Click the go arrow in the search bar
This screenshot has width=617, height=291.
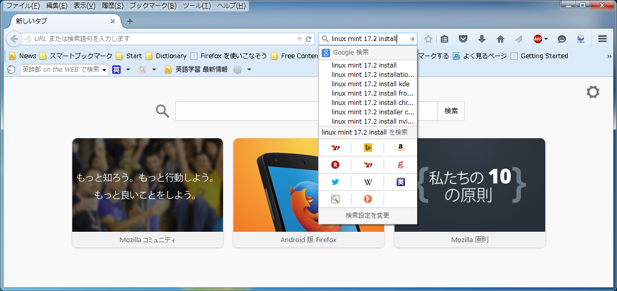pos(412,39)
